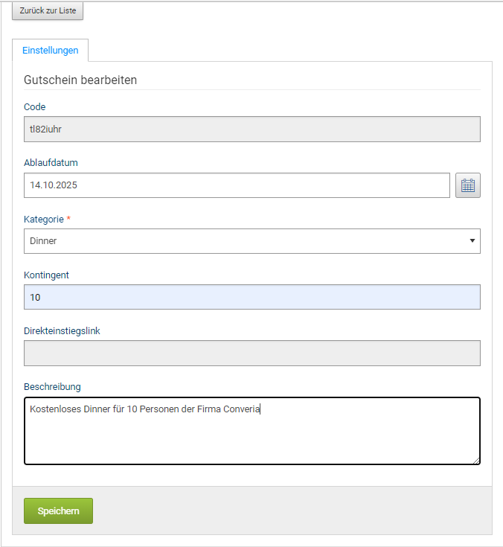Save the voucher with Speichern
Screen dimensions: 503x547
(58, 511)
